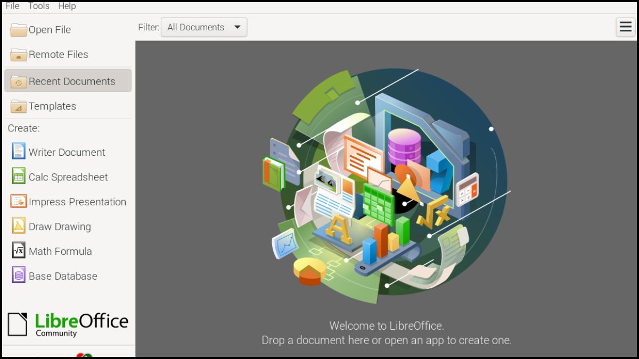This screenshot has width=639, height=359.
Task: Choose the Open File label
Action: 50,30
